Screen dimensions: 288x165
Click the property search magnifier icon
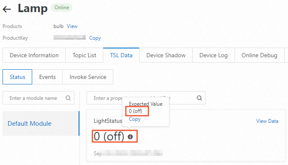coord(199,98)
